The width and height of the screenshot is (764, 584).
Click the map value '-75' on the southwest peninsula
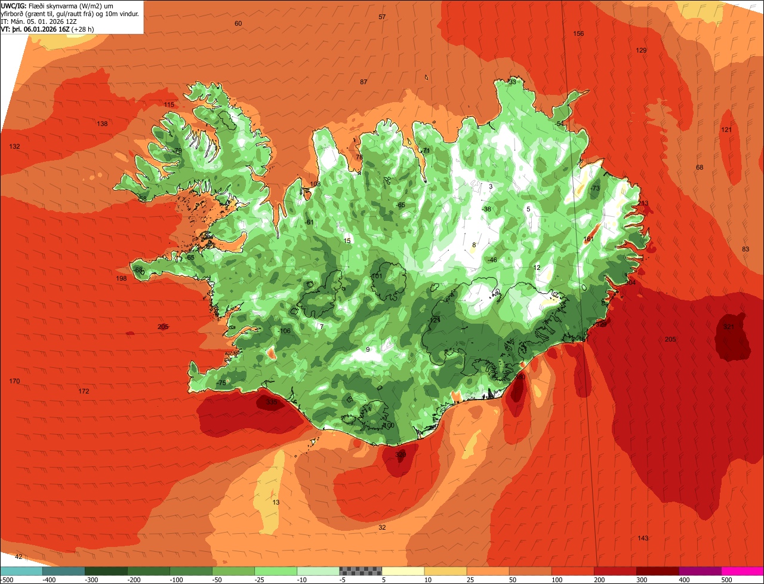[221, 383]
